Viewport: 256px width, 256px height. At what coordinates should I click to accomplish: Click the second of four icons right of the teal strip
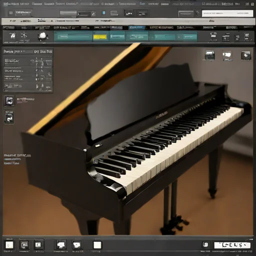pos(226,37)
